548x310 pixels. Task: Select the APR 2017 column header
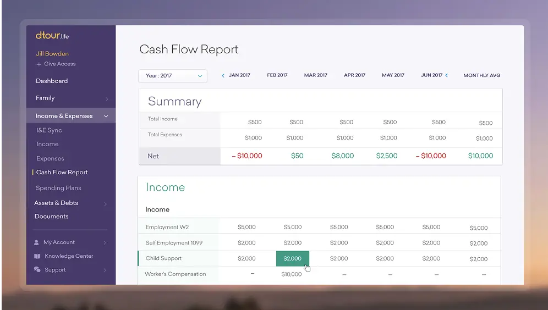point(355,75)
